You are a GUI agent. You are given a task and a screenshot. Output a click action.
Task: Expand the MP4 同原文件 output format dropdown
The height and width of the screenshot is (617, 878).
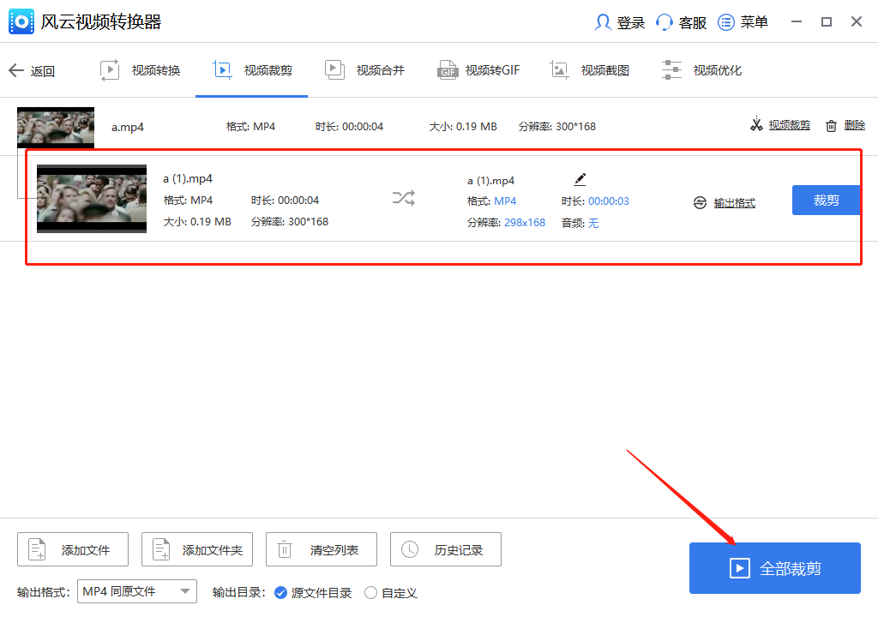click(x=137, y=591)
